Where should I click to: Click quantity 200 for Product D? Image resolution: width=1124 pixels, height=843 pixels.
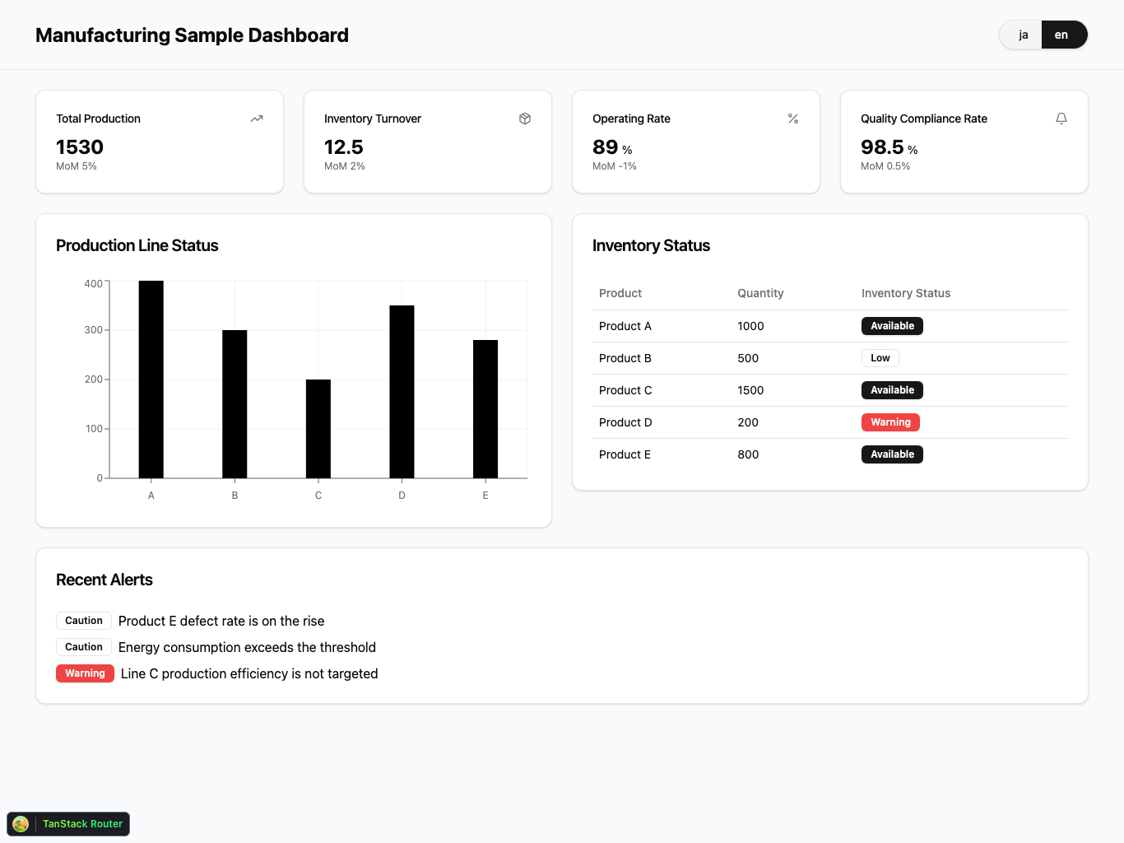(748, 422)
